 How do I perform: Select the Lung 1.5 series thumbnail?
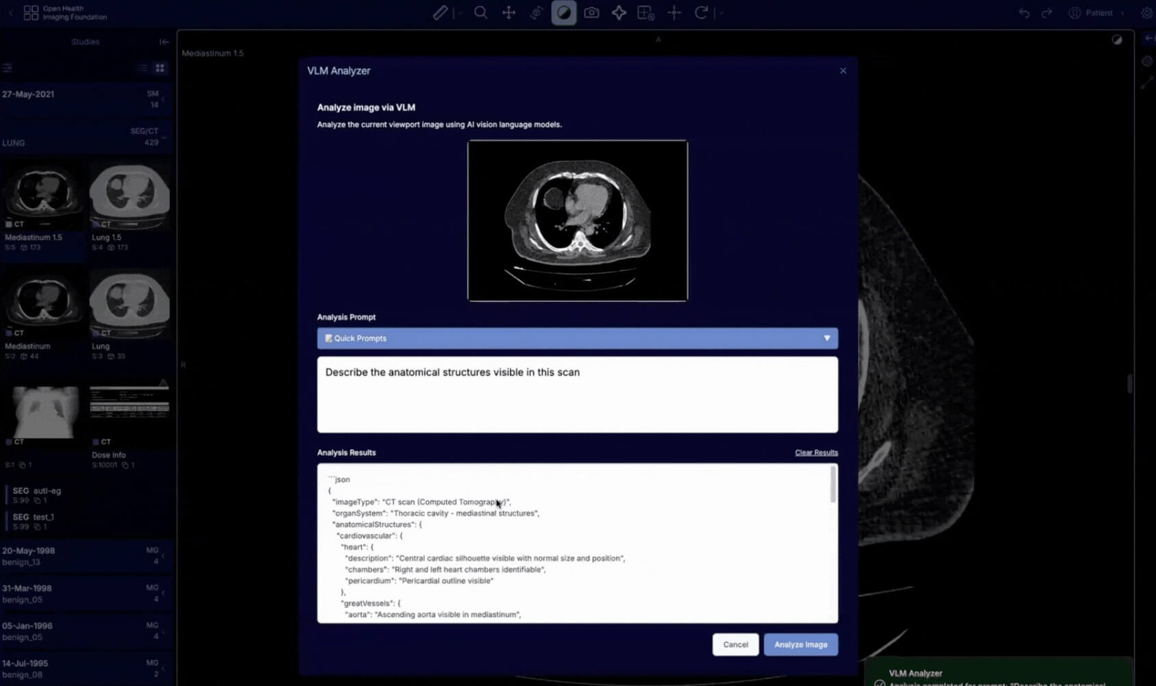click(130, 199)
